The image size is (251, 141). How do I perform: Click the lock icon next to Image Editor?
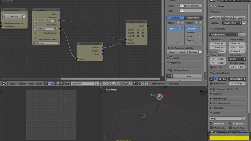pyautogui.click(x=244, y=23)
